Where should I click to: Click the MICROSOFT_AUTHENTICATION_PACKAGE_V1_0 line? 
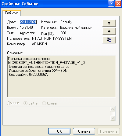coord(46,63)
